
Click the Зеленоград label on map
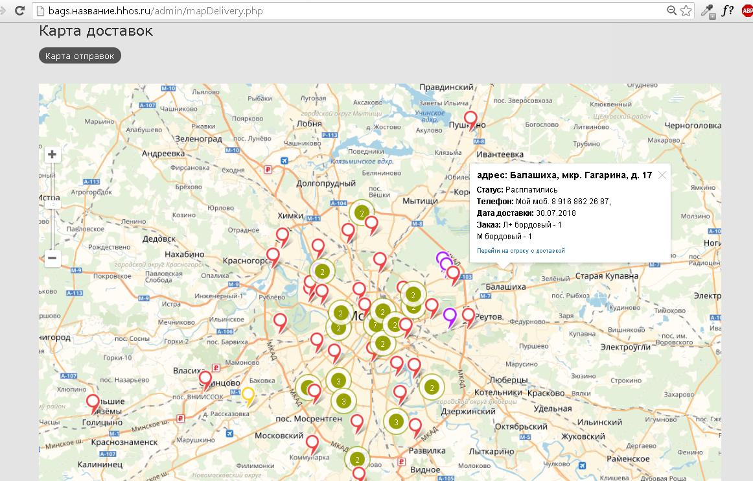[199, 139]
